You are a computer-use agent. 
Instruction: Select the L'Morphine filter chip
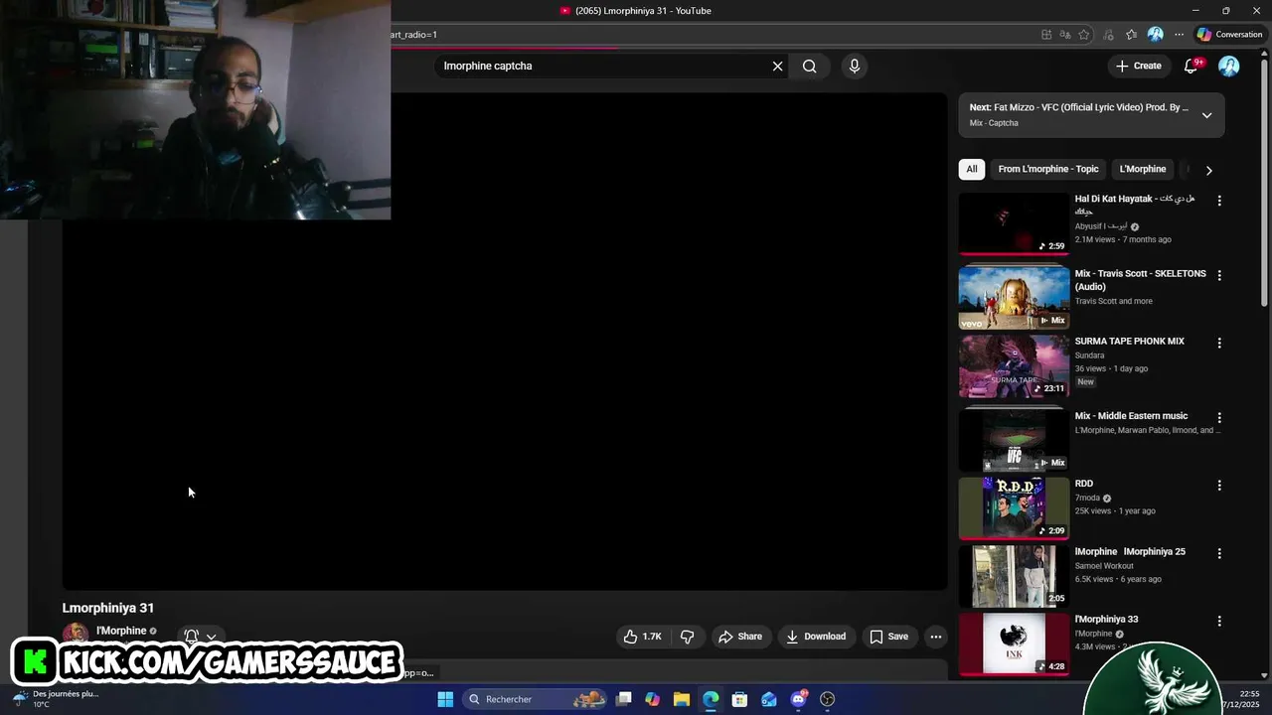click(1143, 169)
